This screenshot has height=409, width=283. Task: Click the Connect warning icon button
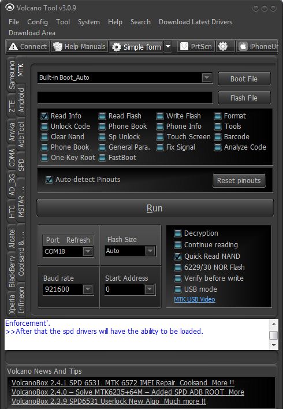click(x=13, y=47)
